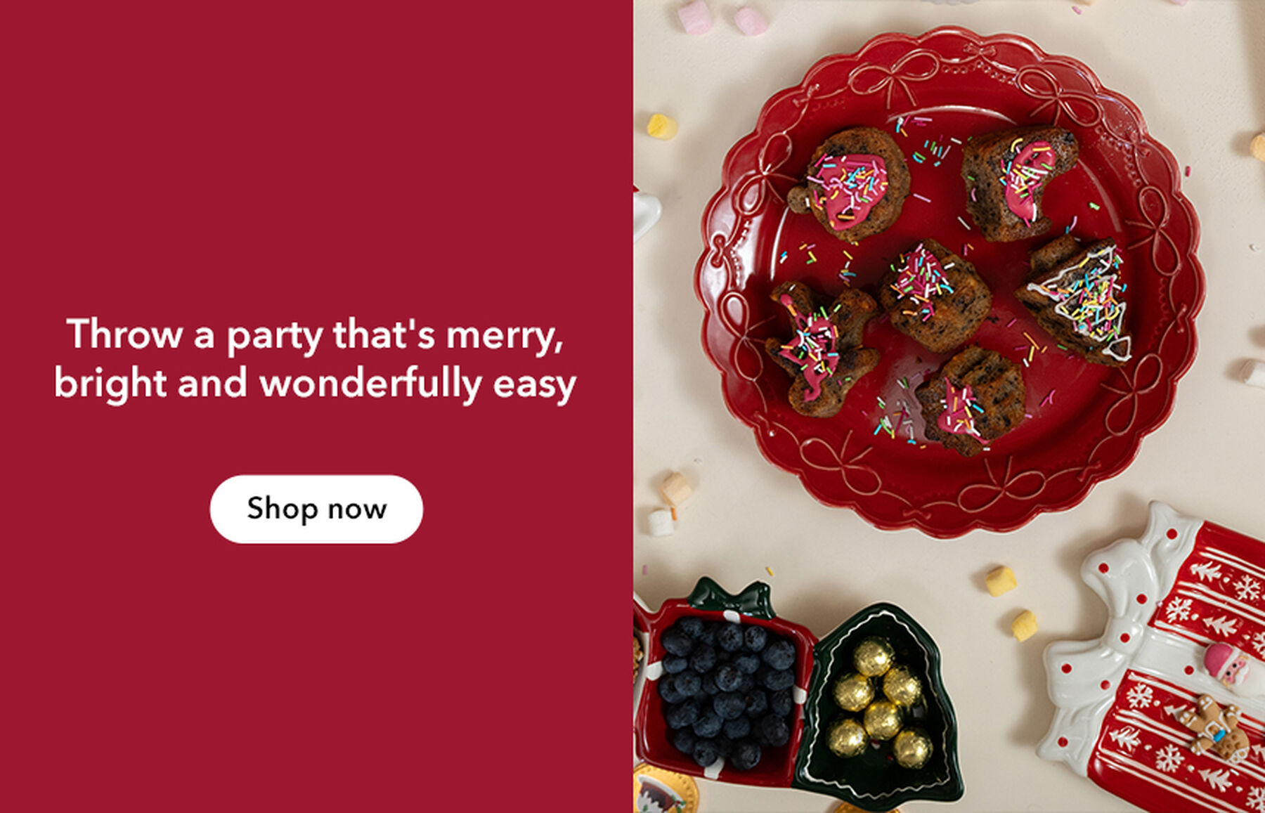Click the Shop now button

[316, 509]
